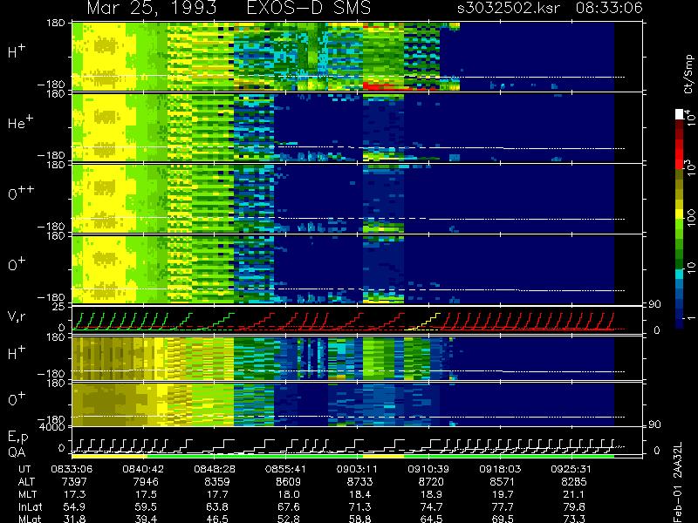Click UT value '0848:28'
Image resolution: width=698 pixels, height=523 pixels.
tap(215, 469)
